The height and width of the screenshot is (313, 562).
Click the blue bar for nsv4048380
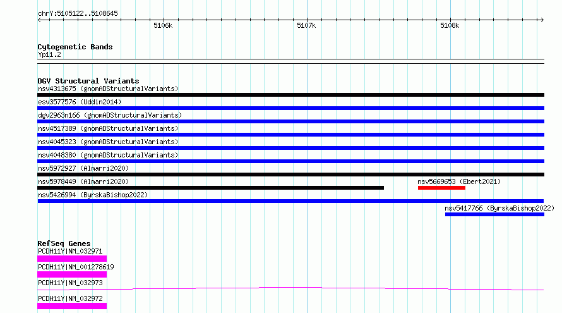(x=290, y=161)
